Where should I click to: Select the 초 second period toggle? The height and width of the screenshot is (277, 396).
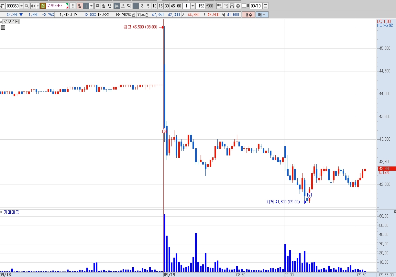pyautogui.click(x=123, y=6)
